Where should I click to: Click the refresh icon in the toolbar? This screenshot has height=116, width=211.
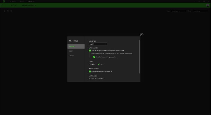tap(8, 11)
